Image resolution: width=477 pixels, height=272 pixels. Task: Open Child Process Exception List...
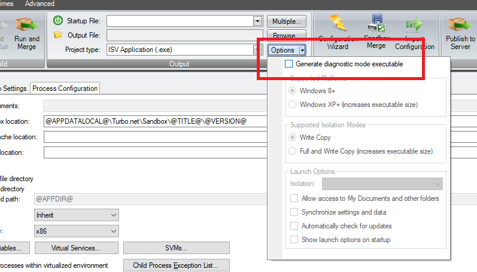pyautogui.click(x=177, y=265)
